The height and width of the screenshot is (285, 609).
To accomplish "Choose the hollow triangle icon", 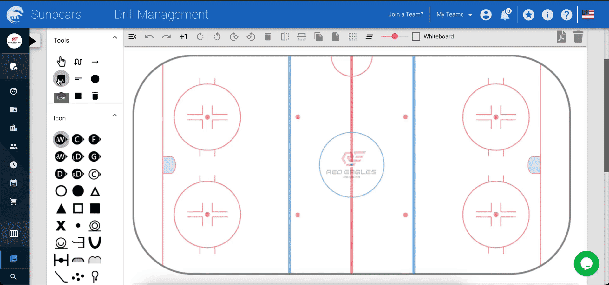I will click(95, 191).
